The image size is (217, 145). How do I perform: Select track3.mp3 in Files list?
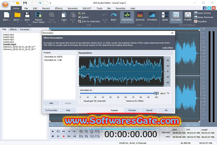click(x=8, y=37)
